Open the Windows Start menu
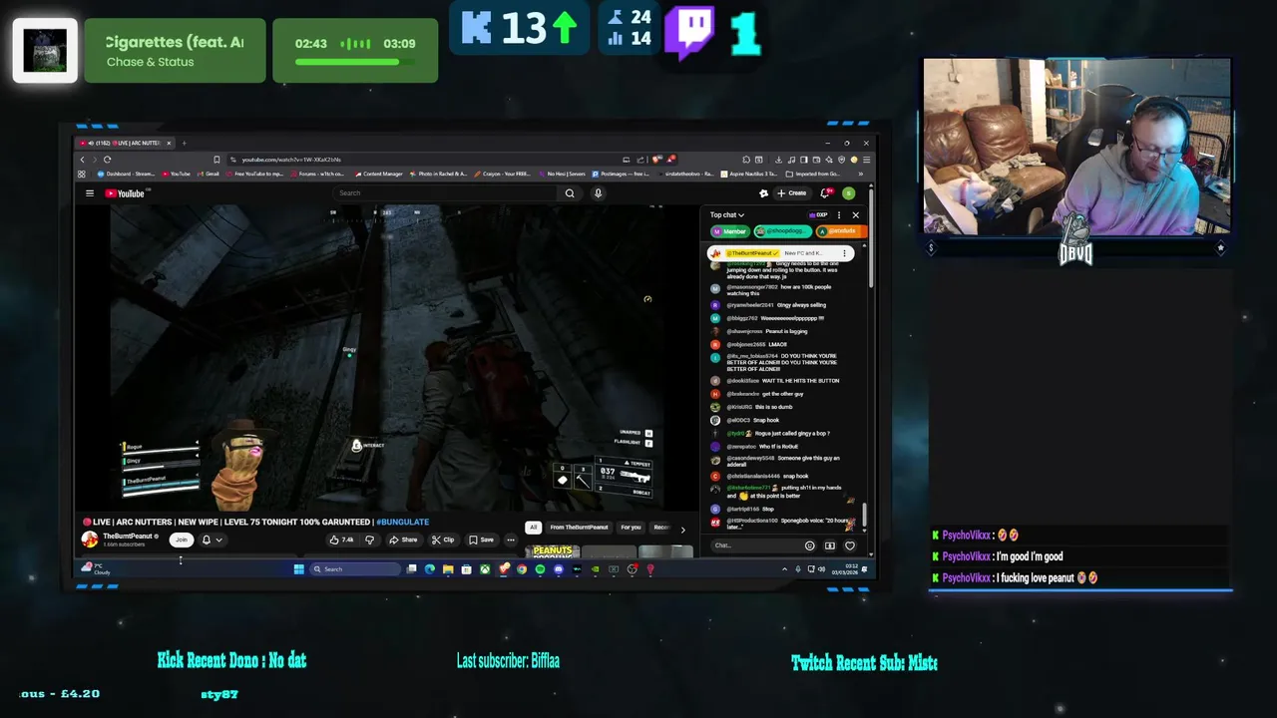This screenshot has height=718, width=1277. pos(298,569)
